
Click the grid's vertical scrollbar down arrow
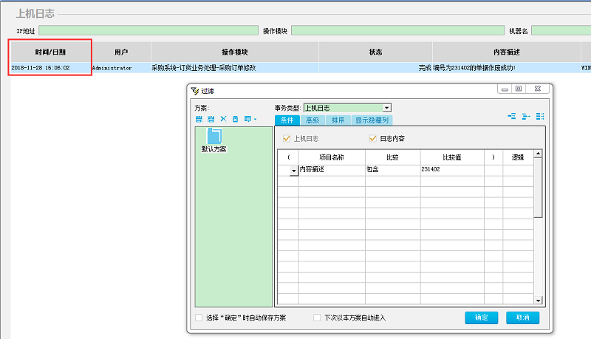point(539,301)
